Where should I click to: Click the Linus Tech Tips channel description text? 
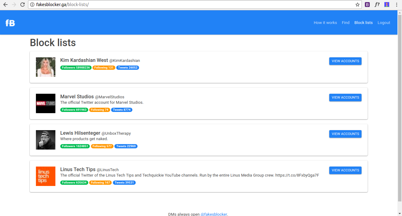[190, 175]
